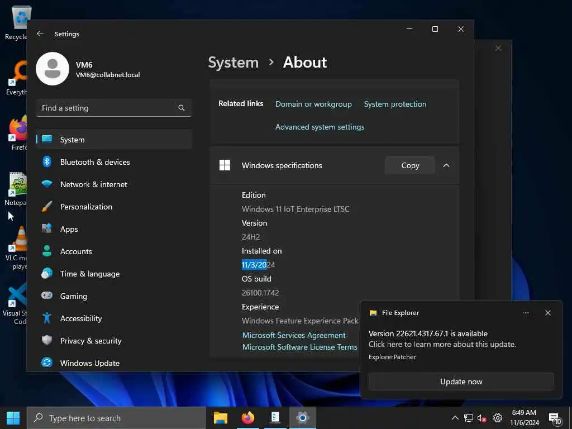Open the VM6 user profile avatar
Screen dimensions: 572x429
(53, 69)
